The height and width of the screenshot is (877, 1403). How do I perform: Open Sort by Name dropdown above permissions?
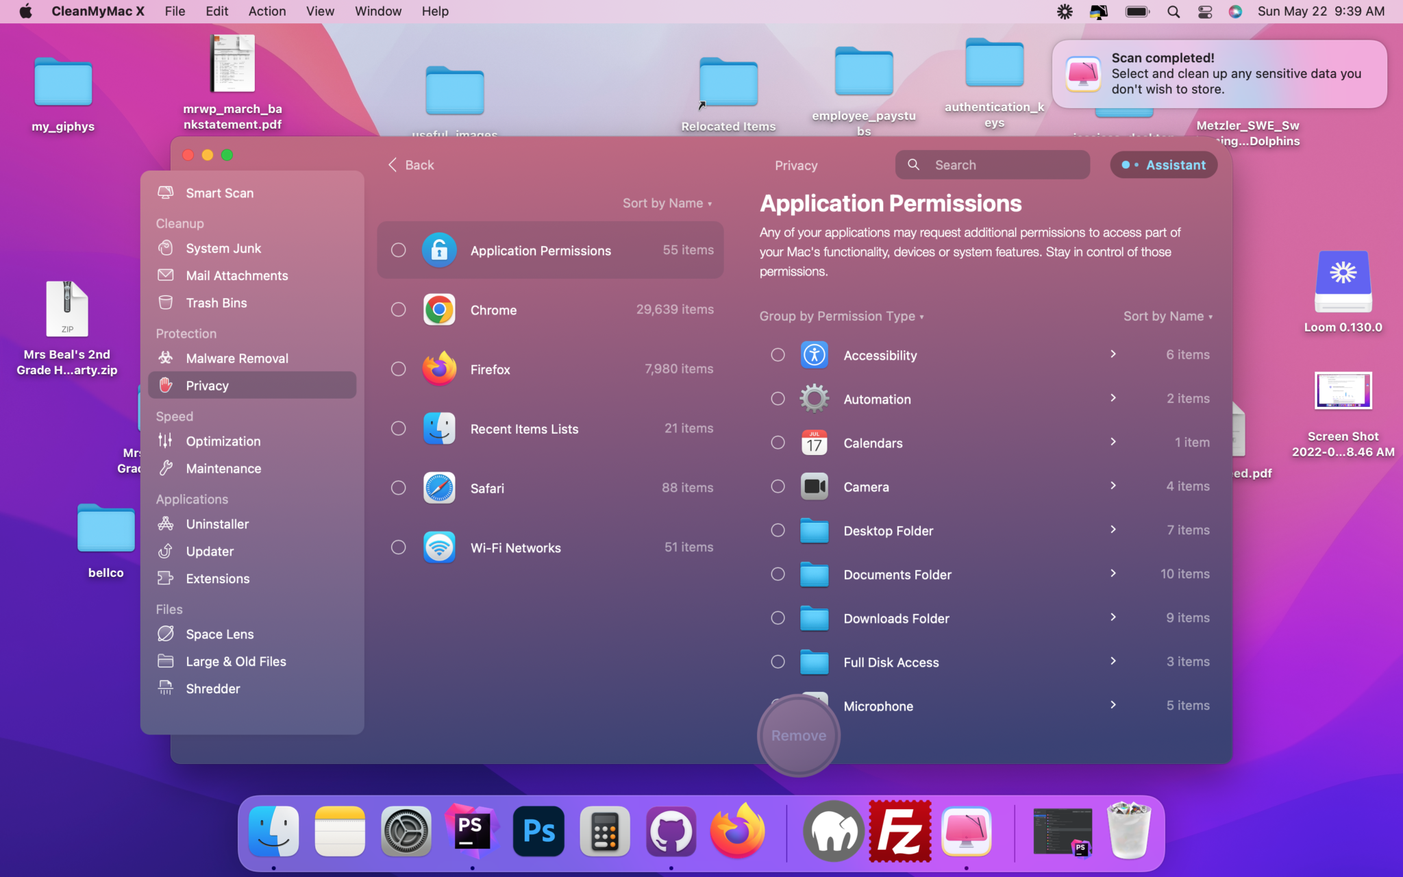pyautogui.click(x=1168, y=316)
